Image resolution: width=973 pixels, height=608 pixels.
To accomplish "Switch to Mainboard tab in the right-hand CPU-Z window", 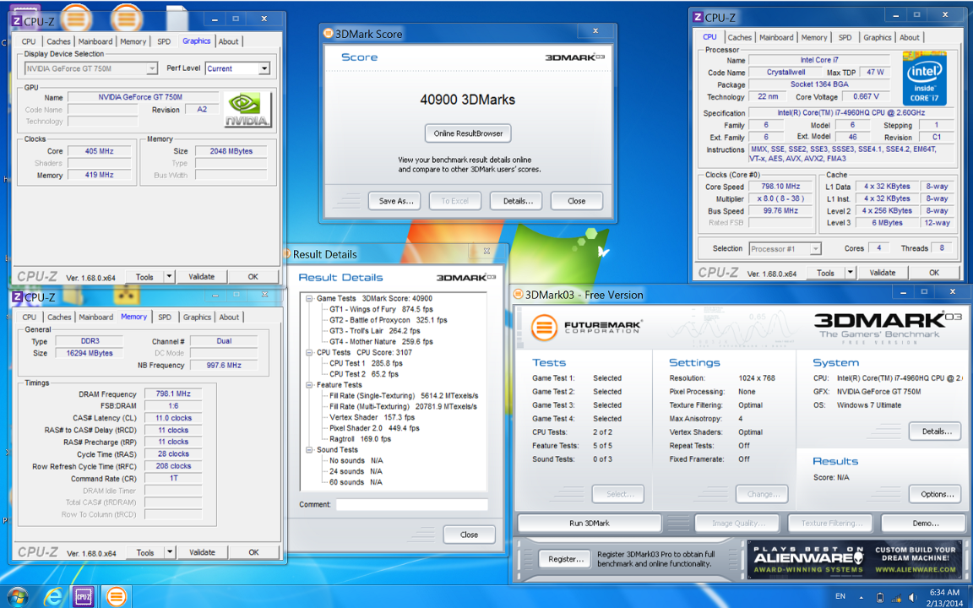I will (x=776, y=37).
